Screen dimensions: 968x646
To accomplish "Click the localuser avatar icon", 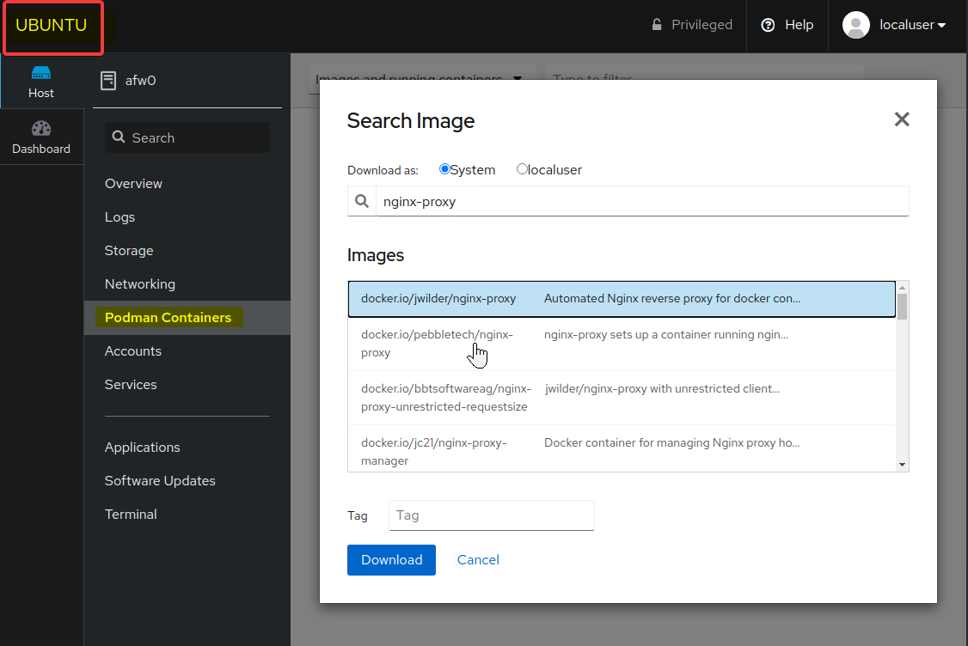I will pyautogui.click(x=856, y=25).
